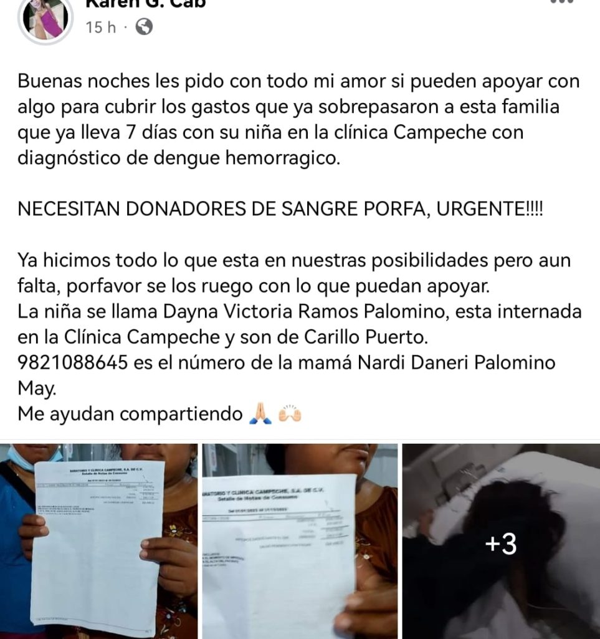Image resolution: width=600 pixels, height=639 pixels.
Task: Click the Karen G. Cab author name
Action: click(146, 4)
